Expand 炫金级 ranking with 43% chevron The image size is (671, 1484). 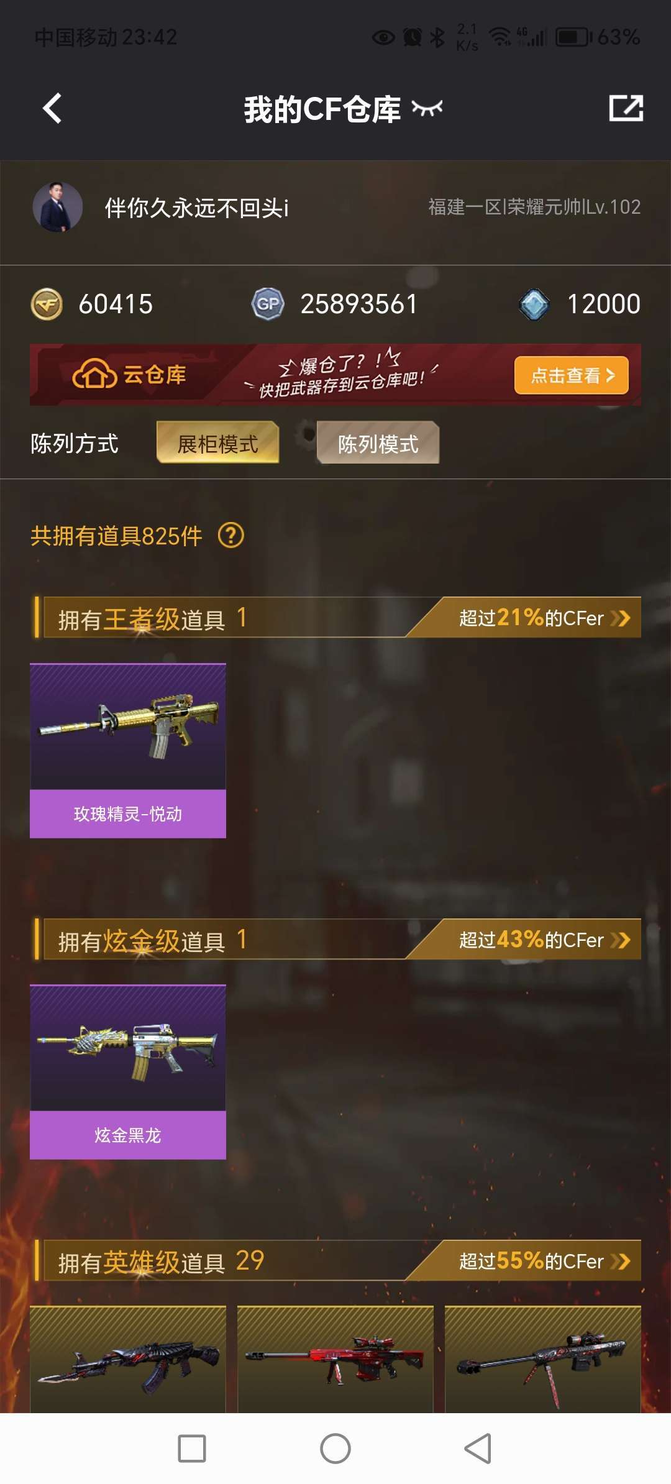(x=620, y=940)
